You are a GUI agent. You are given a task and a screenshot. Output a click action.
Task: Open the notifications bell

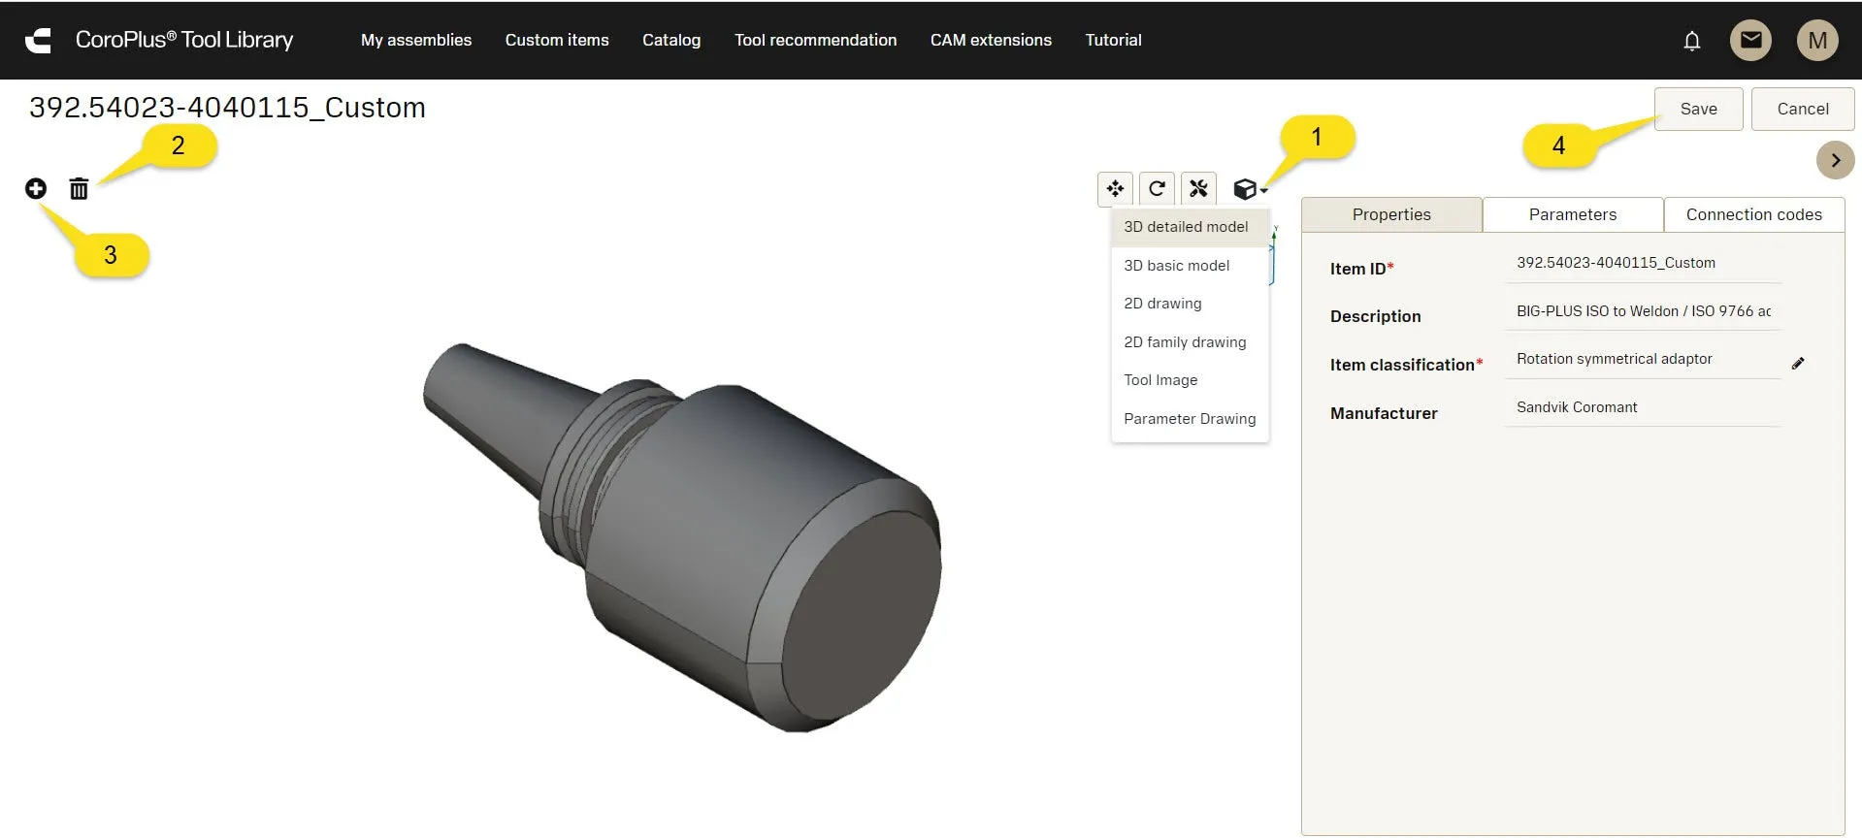pos(1691,41)
